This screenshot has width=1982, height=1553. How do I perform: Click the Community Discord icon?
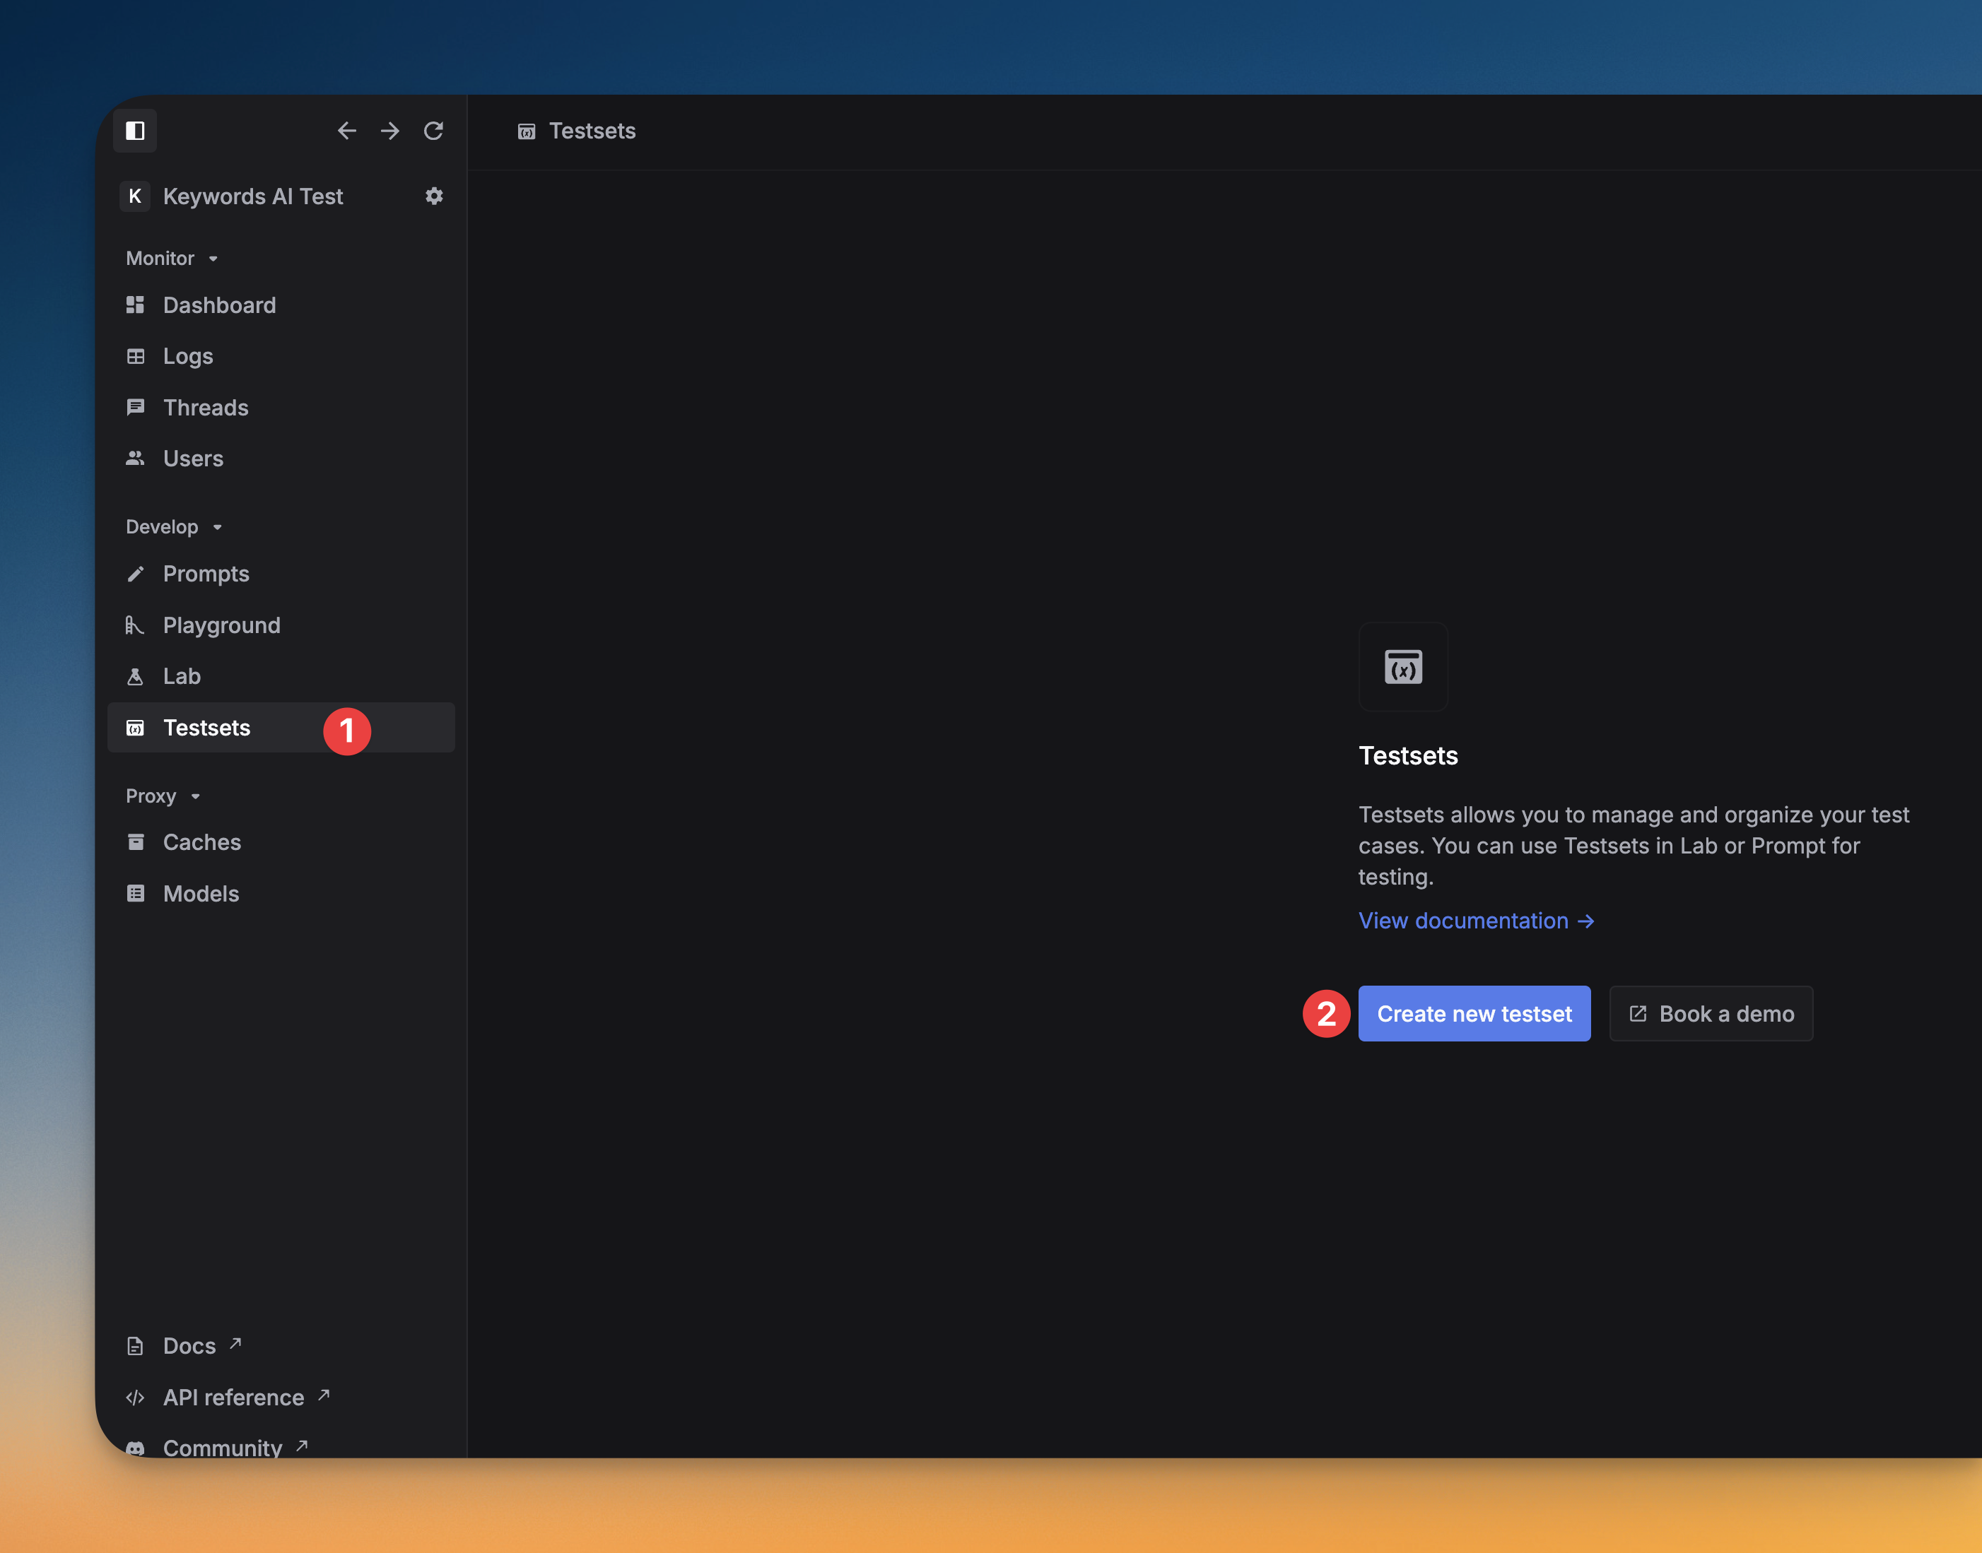point(136,1448)
